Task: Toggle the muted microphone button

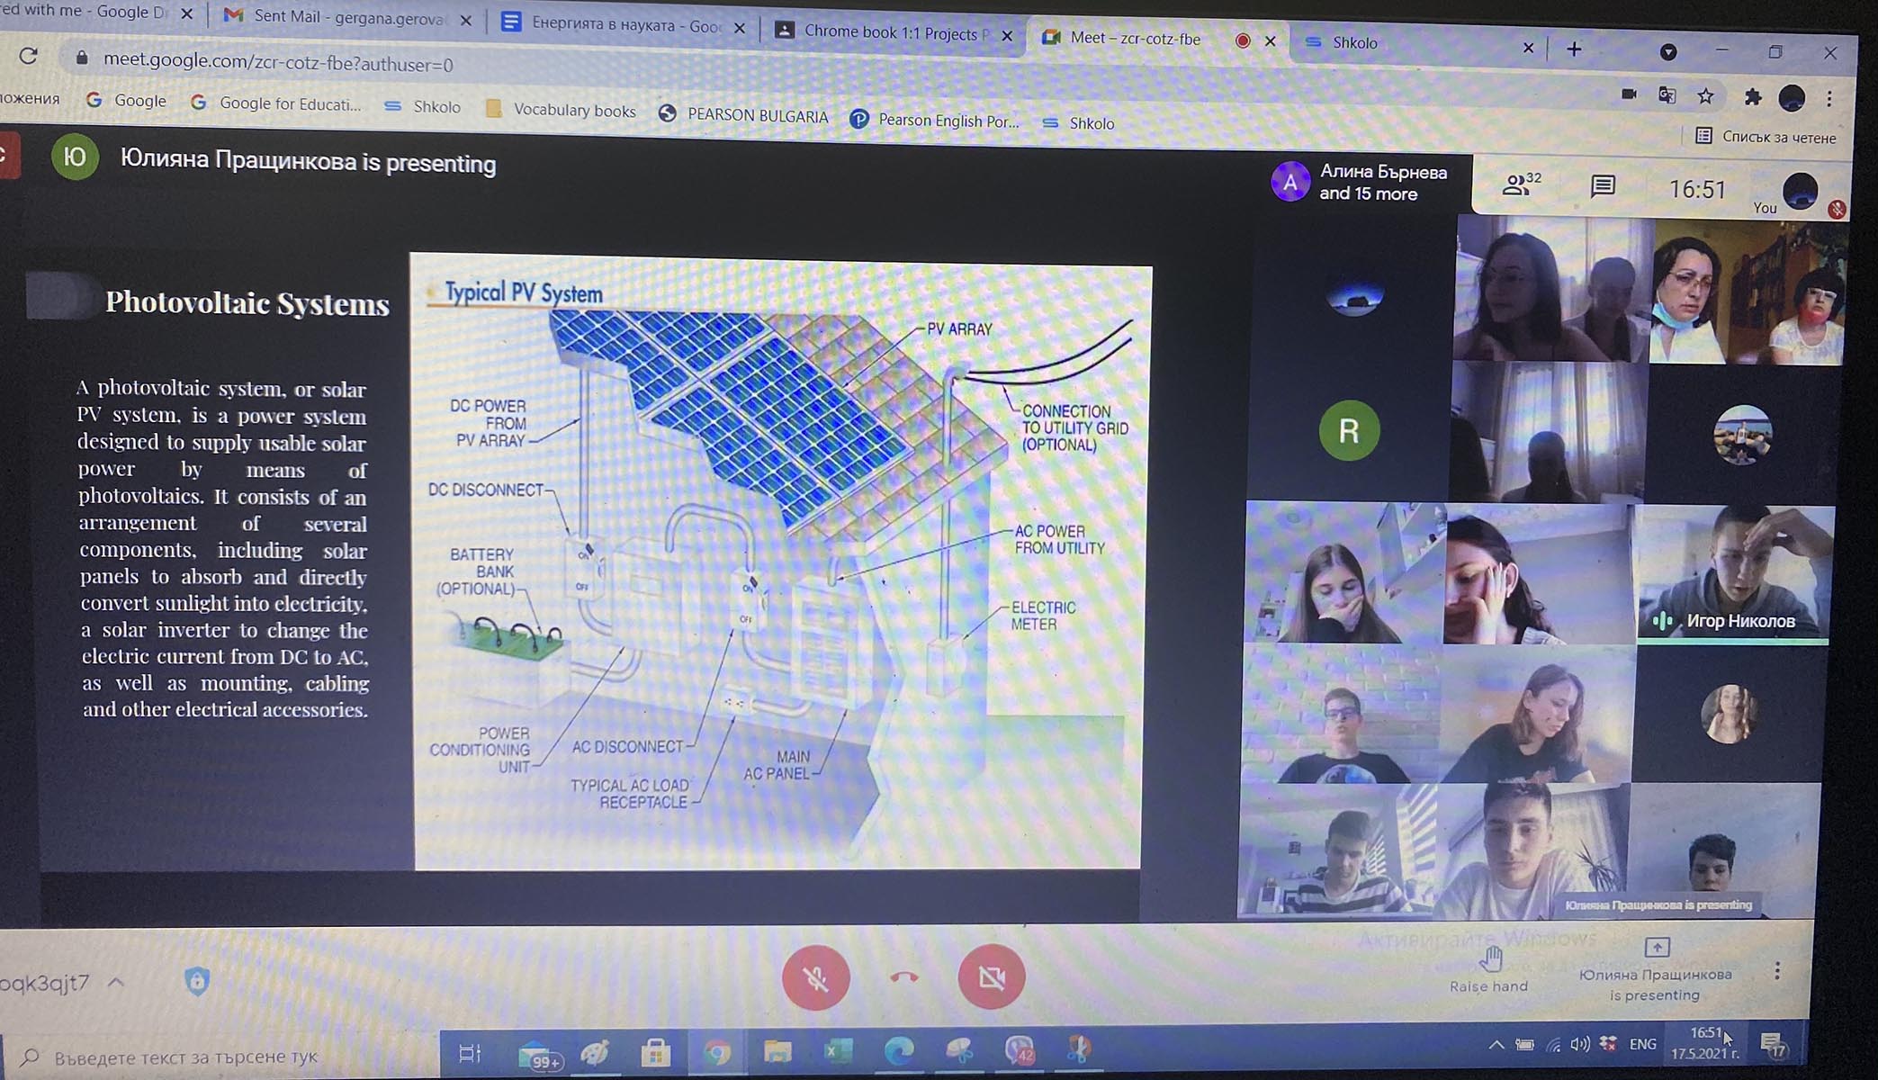Action: 815,977
